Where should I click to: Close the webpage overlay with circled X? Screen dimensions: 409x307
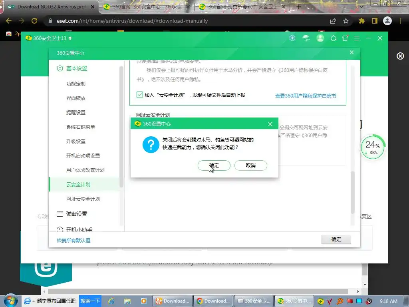pyautogui.click(x=400, y=56)
